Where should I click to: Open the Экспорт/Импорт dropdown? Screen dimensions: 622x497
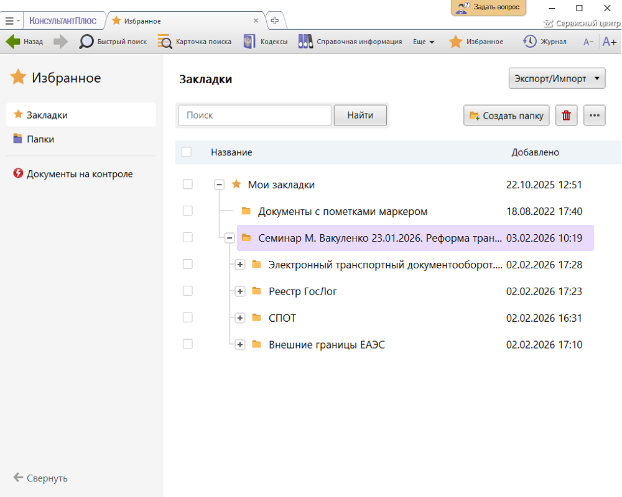coord(557,79)
